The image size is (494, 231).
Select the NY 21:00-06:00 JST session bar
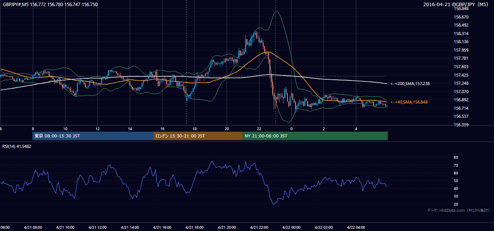tap(315, 136)
